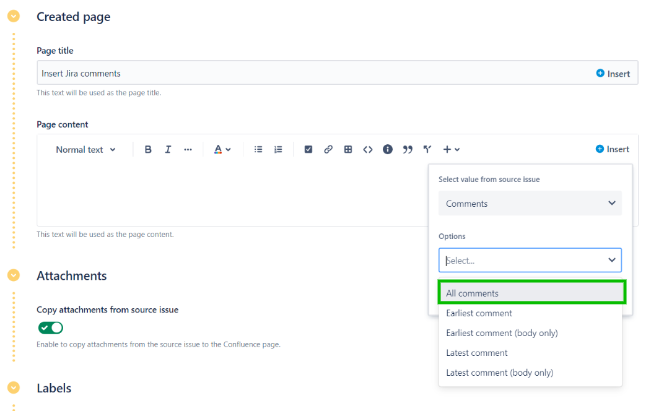
Task: Insert a bullet list
Action: coord(258,149)
